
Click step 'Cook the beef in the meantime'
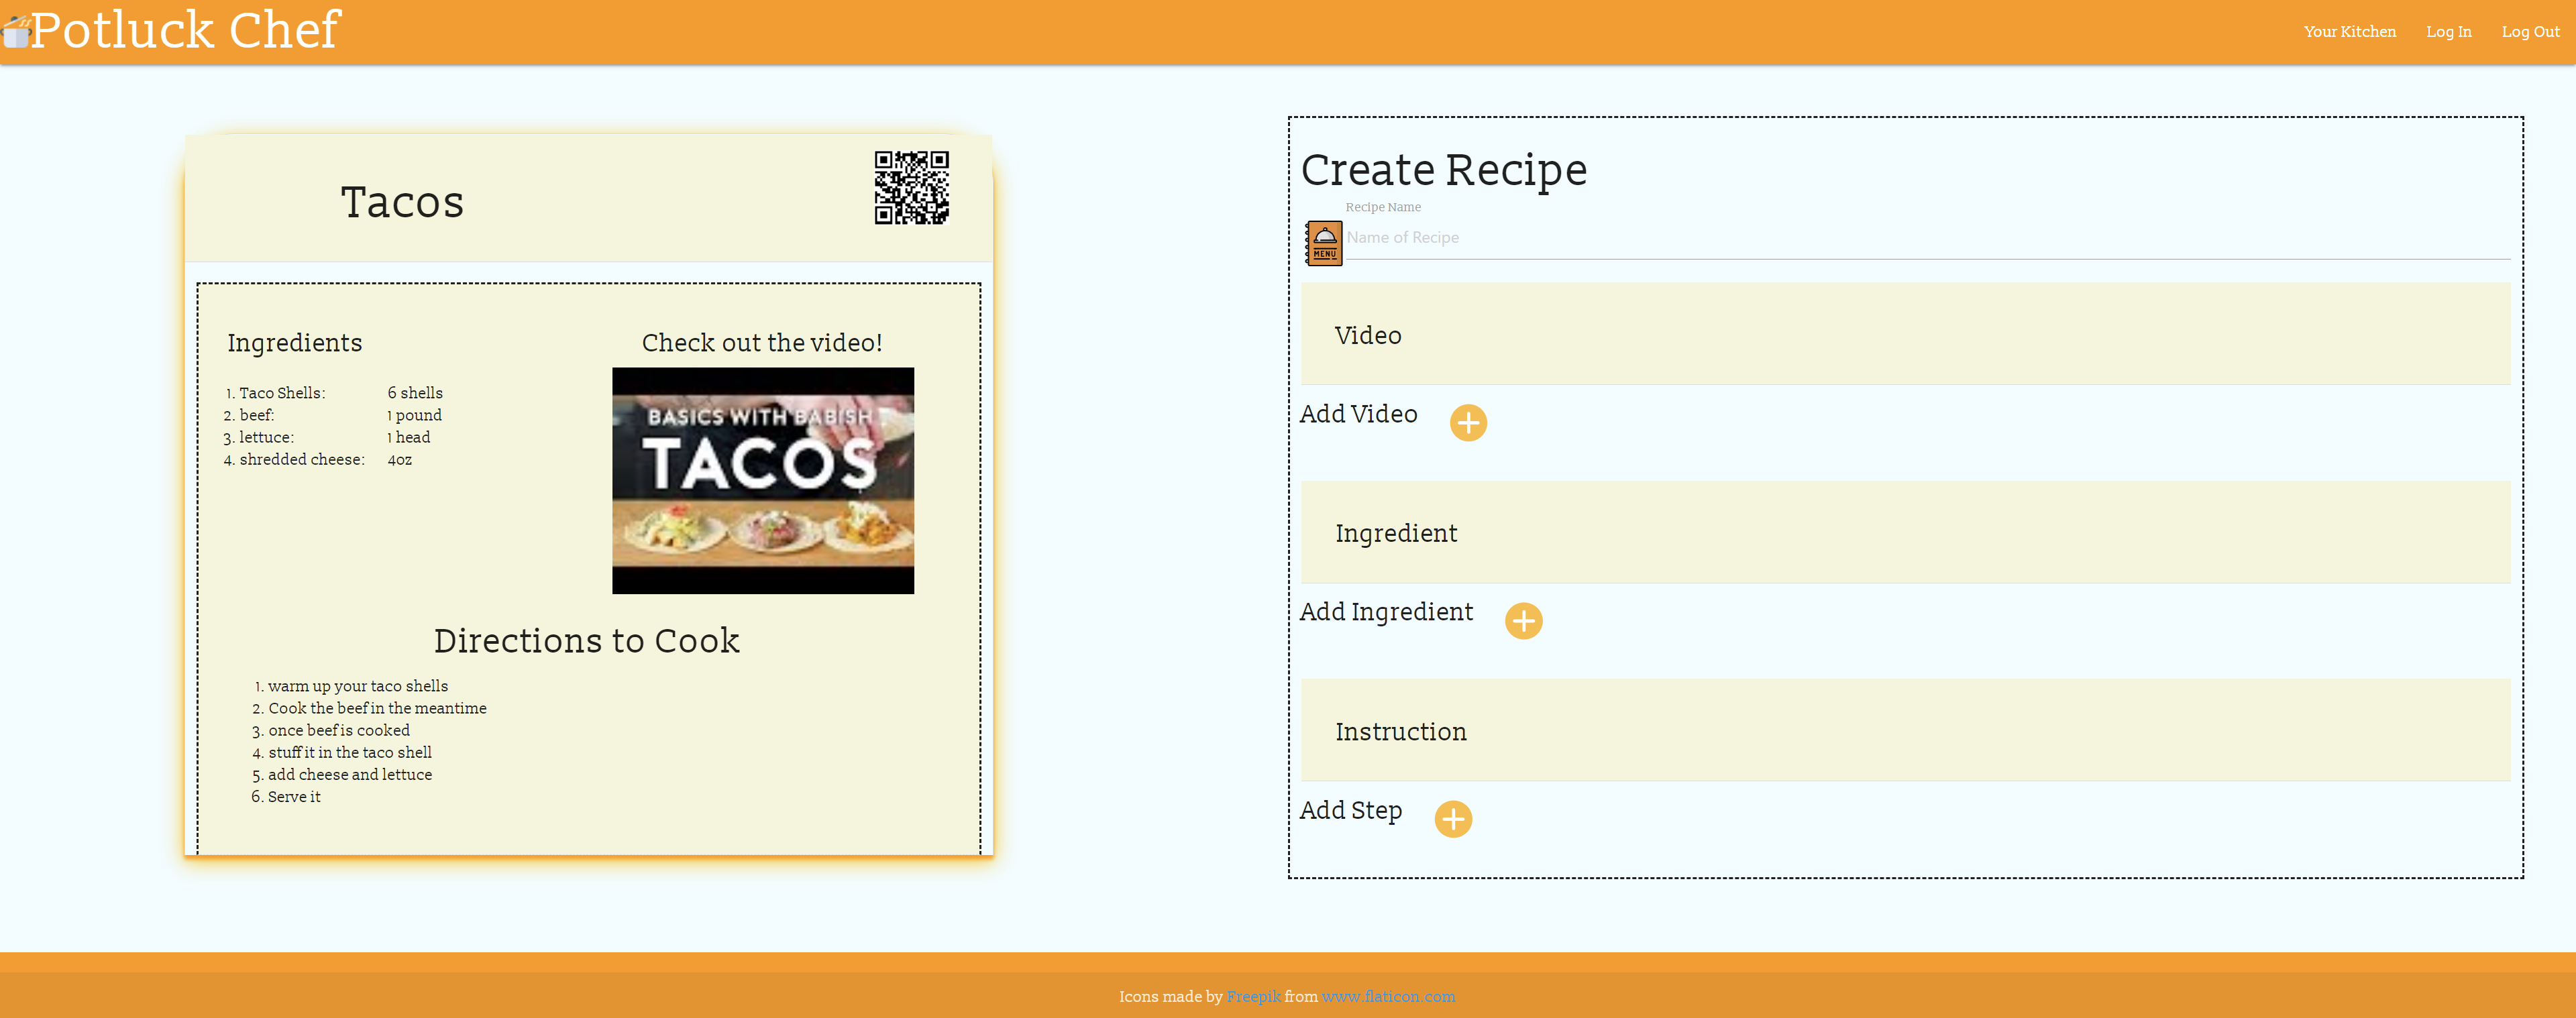tap(377, 708)
